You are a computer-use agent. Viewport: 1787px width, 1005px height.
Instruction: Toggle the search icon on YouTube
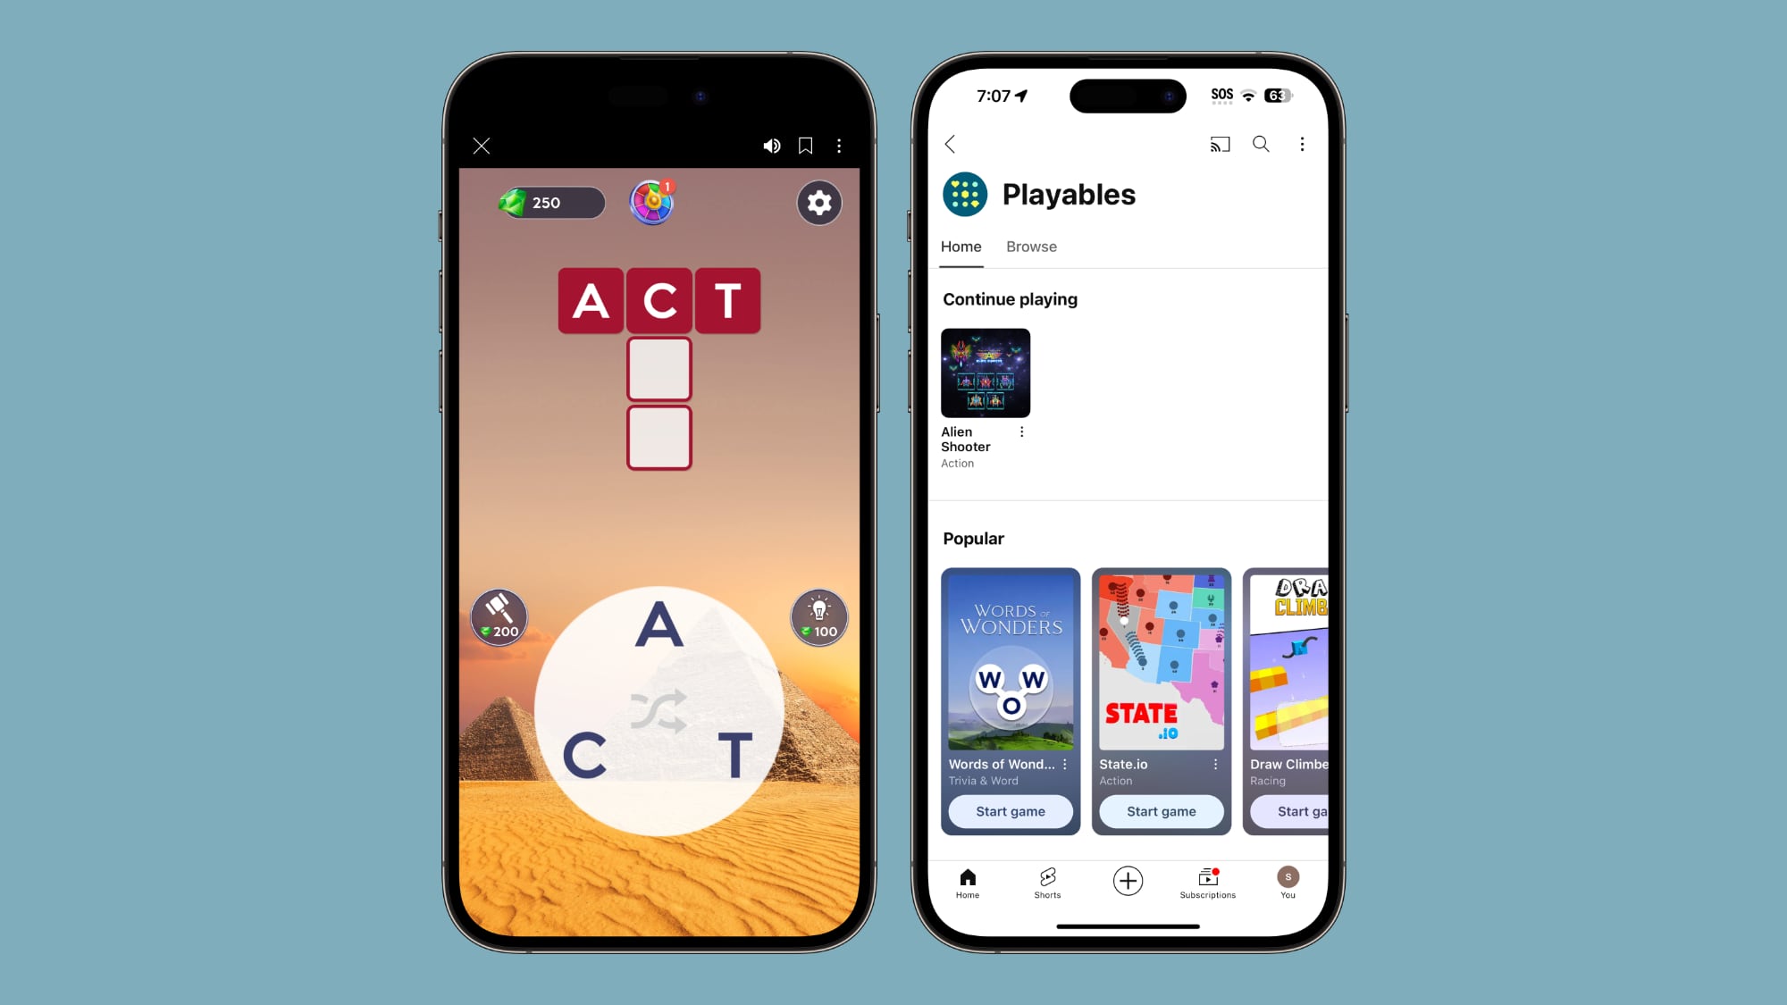pyautogui.click(x=1262, y=145)
